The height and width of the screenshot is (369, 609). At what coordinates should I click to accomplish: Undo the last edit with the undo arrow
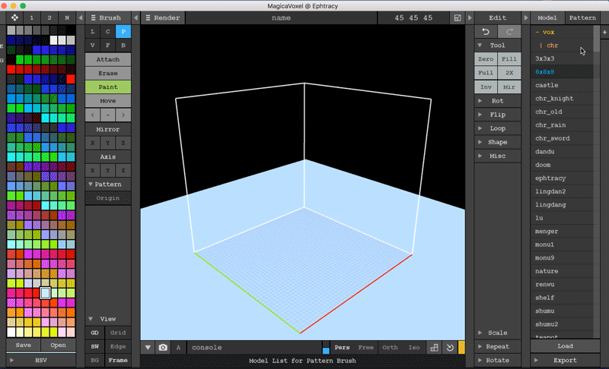[x=486, y=31]
